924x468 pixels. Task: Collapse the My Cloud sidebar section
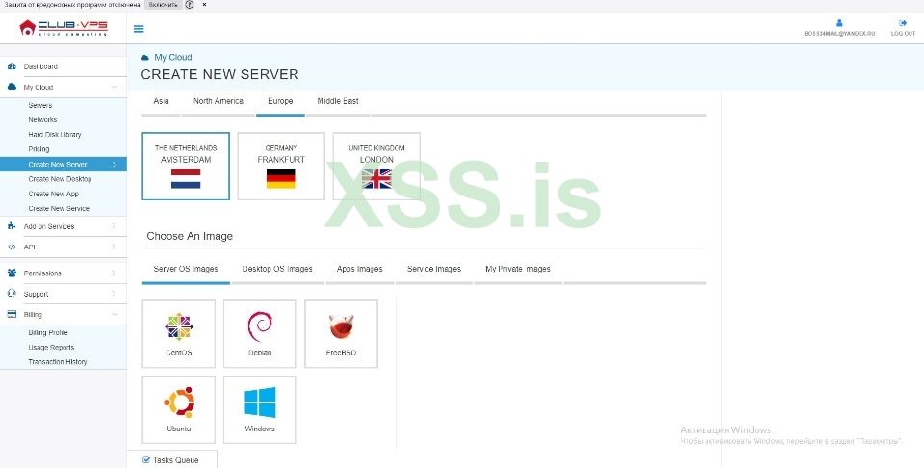click(x=115, y=88)
